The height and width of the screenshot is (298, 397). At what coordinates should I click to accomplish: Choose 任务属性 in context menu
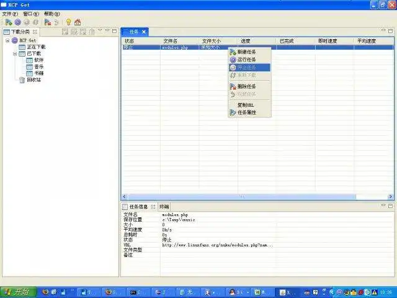(250, 112)
